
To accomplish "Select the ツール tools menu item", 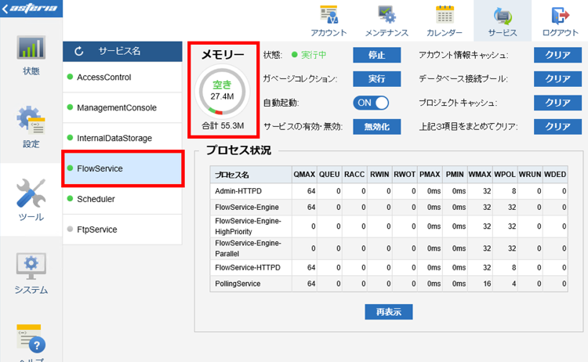I will [x=31, y=200].
